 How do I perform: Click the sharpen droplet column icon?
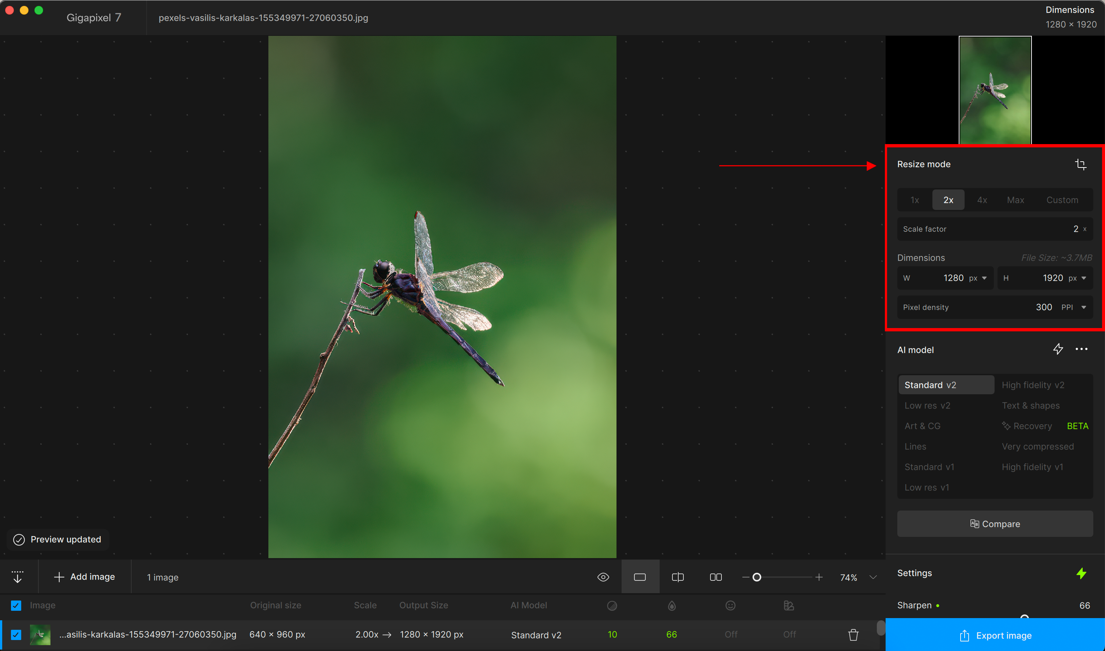[672, 606]
